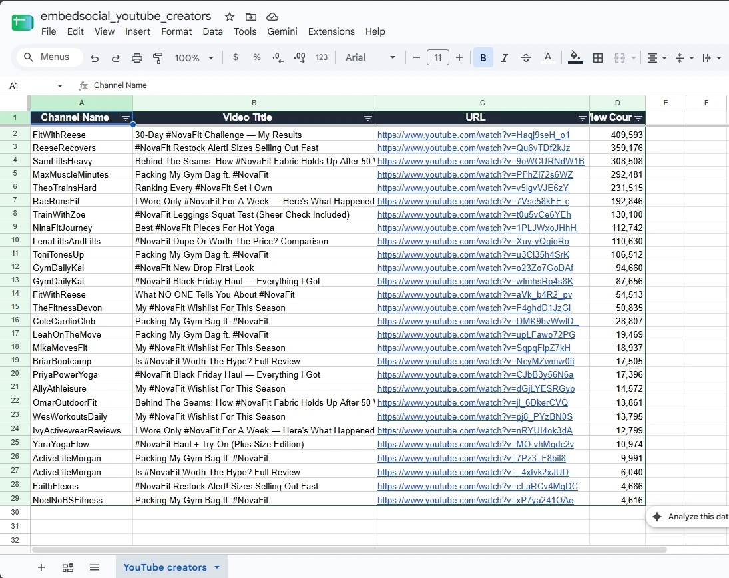Screen dimensions: 729x578
Task: Open the Format menu
Action: pyautogui.click(x=176, y=31)
